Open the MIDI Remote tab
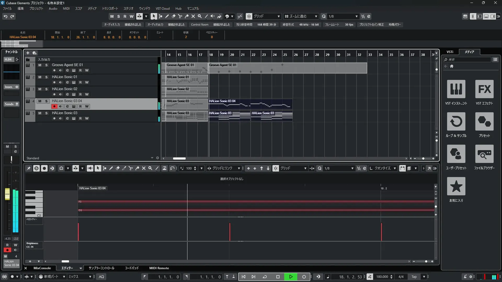Image resolution: width=502 pixels, height=282 pixels. pos(159,268)
